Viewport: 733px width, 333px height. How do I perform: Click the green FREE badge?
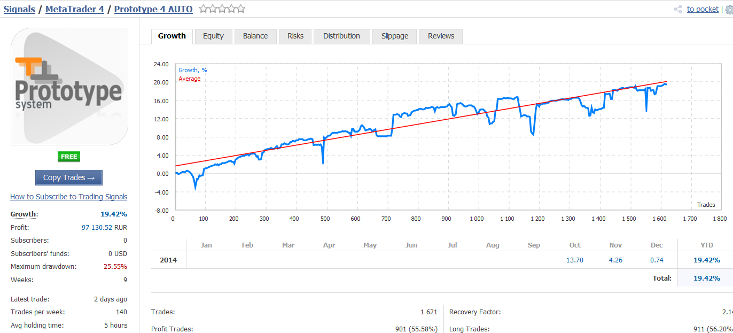[x=69, y=157]
